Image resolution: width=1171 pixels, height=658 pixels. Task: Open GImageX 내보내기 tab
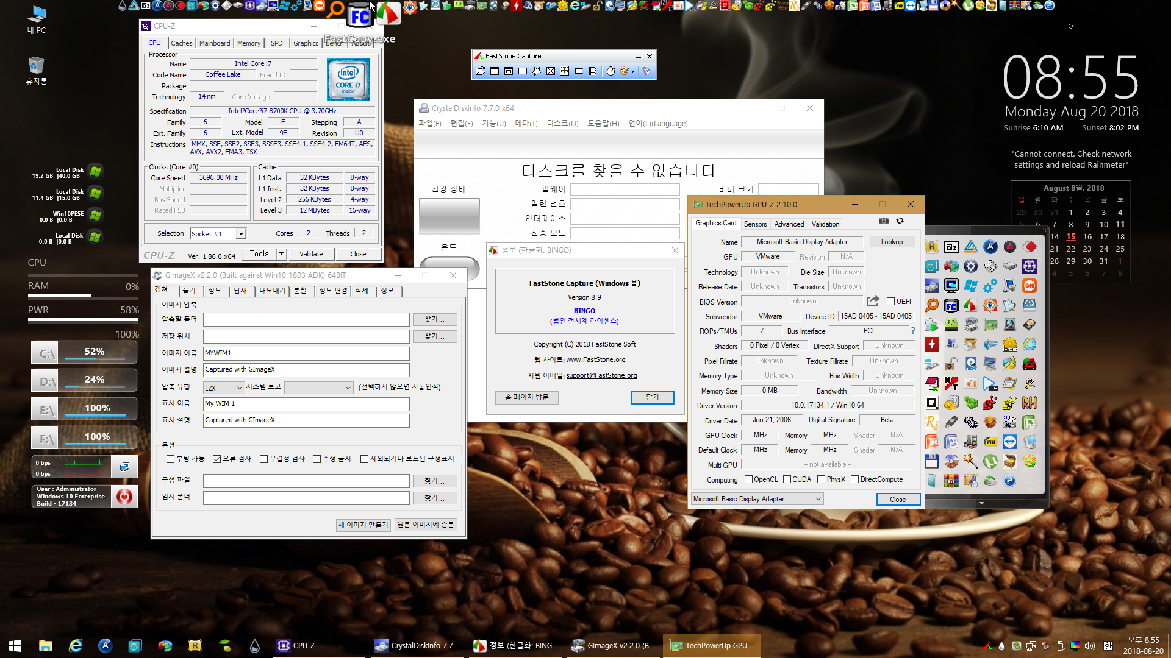[273, 291]
